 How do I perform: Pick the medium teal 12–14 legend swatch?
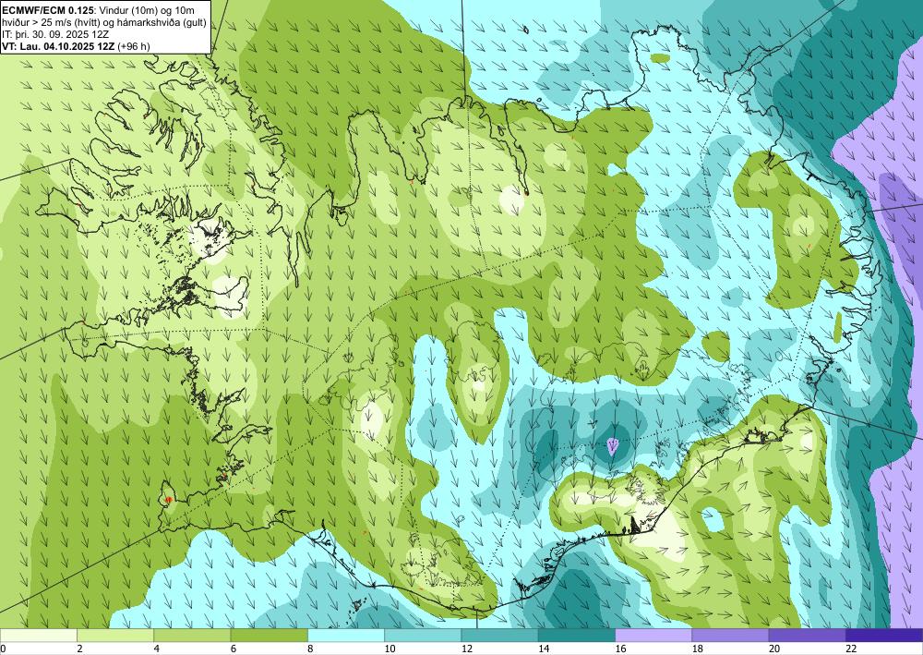(x=499, y=636)
